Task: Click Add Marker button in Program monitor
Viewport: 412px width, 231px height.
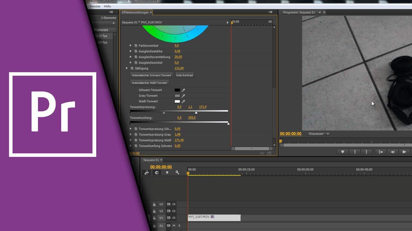Action: (x=342, y=152)
